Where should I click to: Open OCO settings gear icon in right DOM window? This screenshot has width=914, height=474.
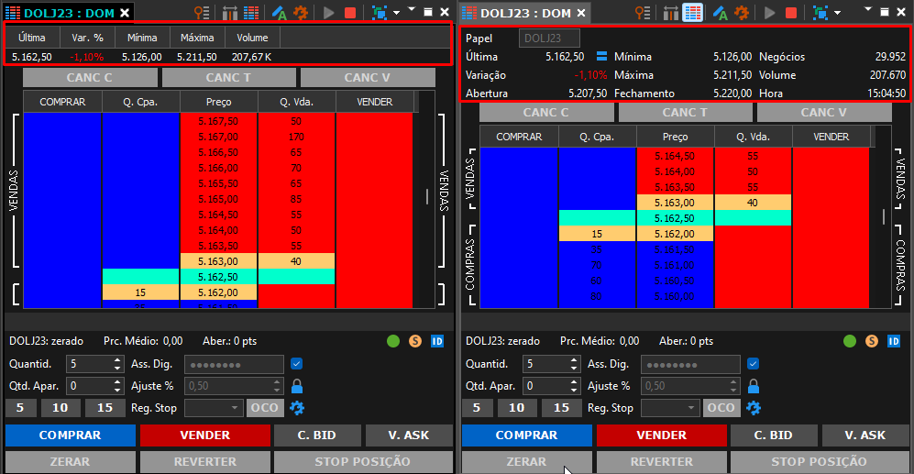pos(754,408)
